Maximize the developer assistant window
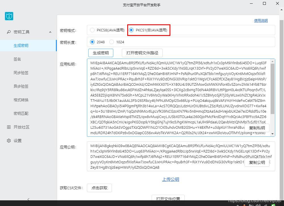Screen dimensions: 284x206 coord(264,3)
